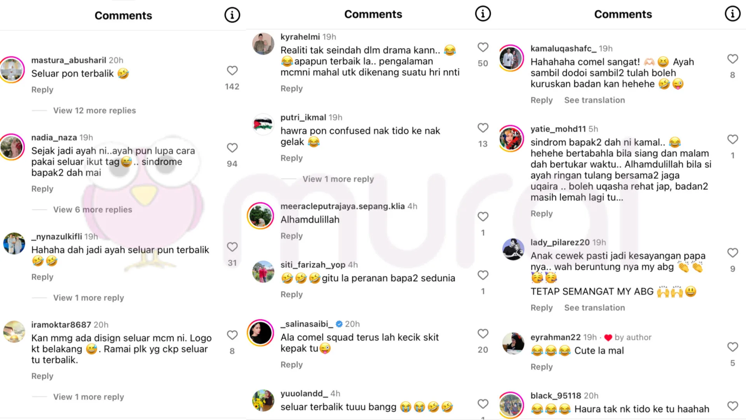This screenshot has width=746, height=420.
Task: Reply to yatie_mohd11's comment
Action: (542, 214)
